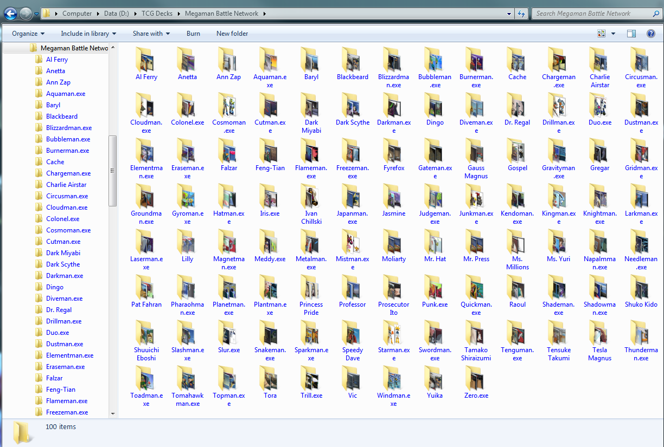Click the Burn toolbar button
The width and height of the screenshot is (664, 447).
[193, 34]
